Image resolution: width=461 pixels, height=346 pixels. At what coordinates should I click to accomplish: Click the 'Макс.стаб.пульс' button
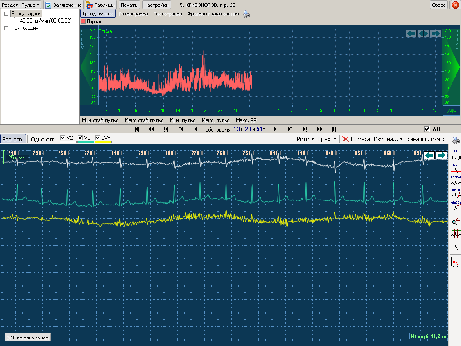coord(144,120)
